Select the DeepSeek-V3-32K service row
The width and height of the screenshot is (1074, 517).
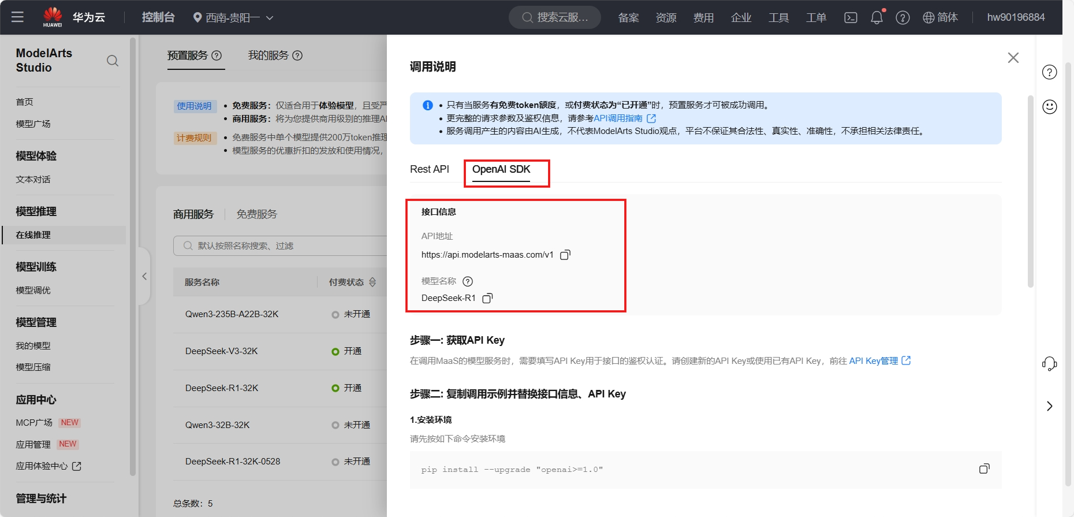coord(280,351)
